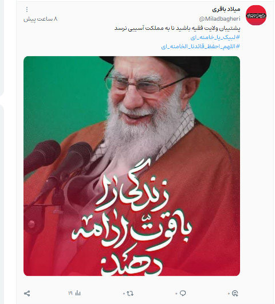275x304 pixels.
Task: Click the red profile avatar of میلاد باقری
Action: [x=256, y=15]
